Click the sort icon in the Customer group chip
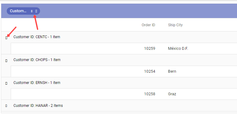This screenshot has width=237, height=127. point(32,11)
